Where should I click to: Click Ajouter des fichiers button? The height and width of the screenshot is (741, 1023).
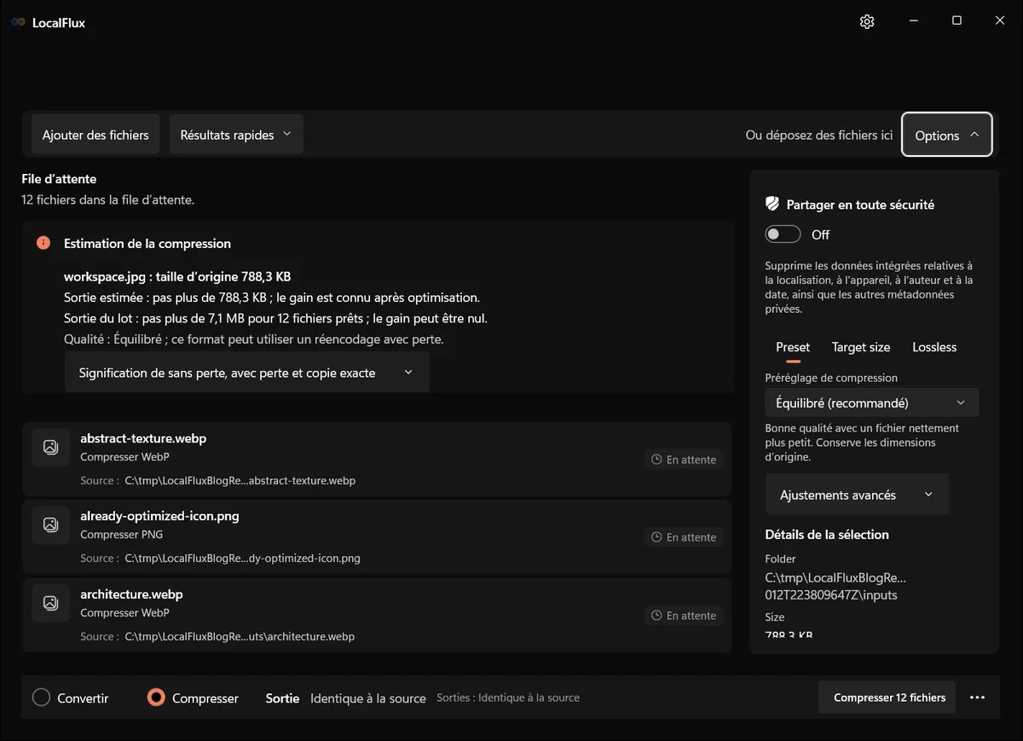click(95, 135)
